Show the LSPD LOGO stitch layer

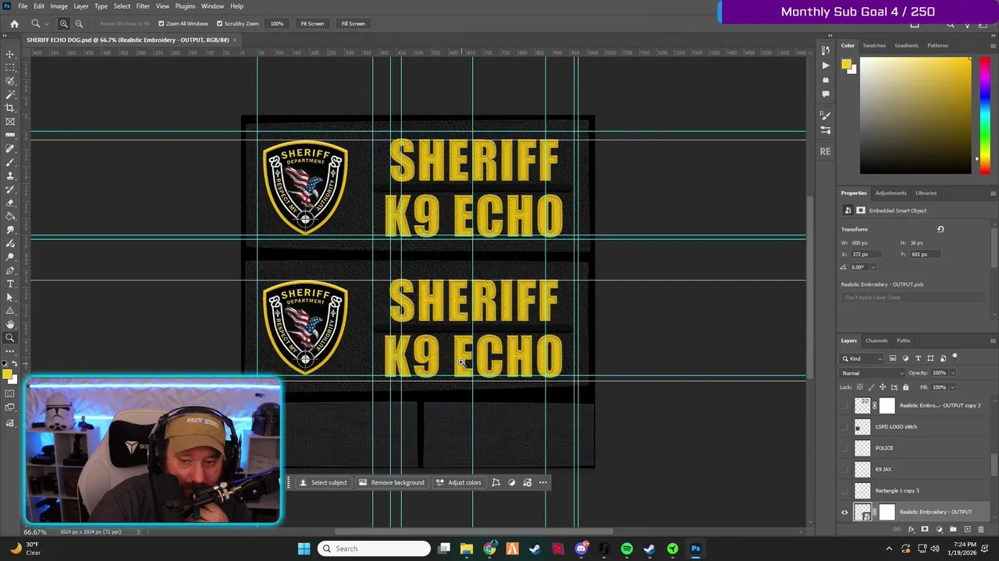tap(844, 426)
